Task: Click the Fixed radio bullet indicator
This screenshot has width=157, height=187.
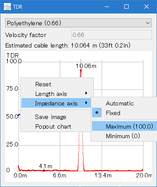Action: click(x=97, y=112)
